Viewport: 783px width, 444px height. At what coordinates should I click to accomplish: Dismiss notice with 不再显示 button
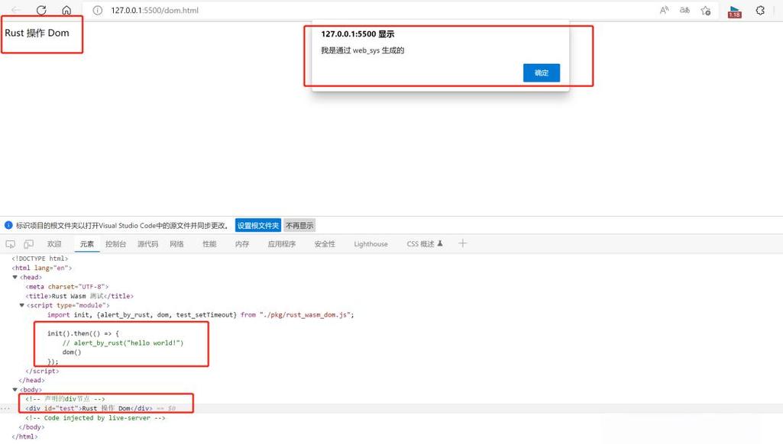click(x=299, y=226)
